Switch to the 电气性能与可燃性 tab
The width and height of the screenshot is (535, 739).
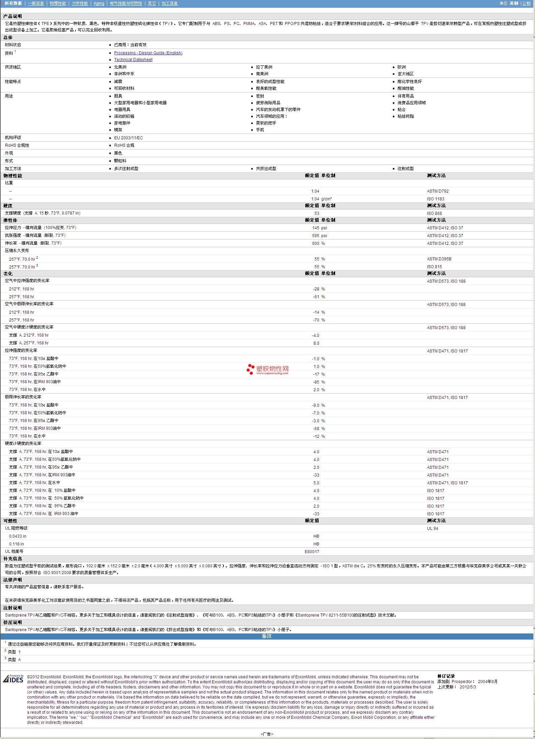(x=126, y=3)
